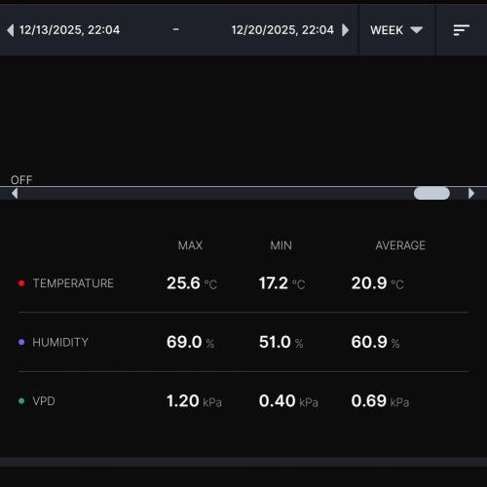Edit end date 12/20/2025, 22:04

point(282,30)
